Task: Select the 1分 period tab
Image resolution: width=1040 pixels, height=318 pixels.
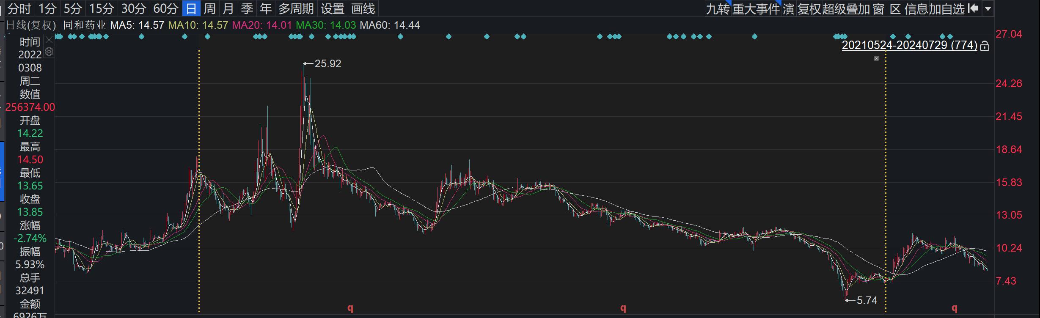Action: [x=47, y=8]
